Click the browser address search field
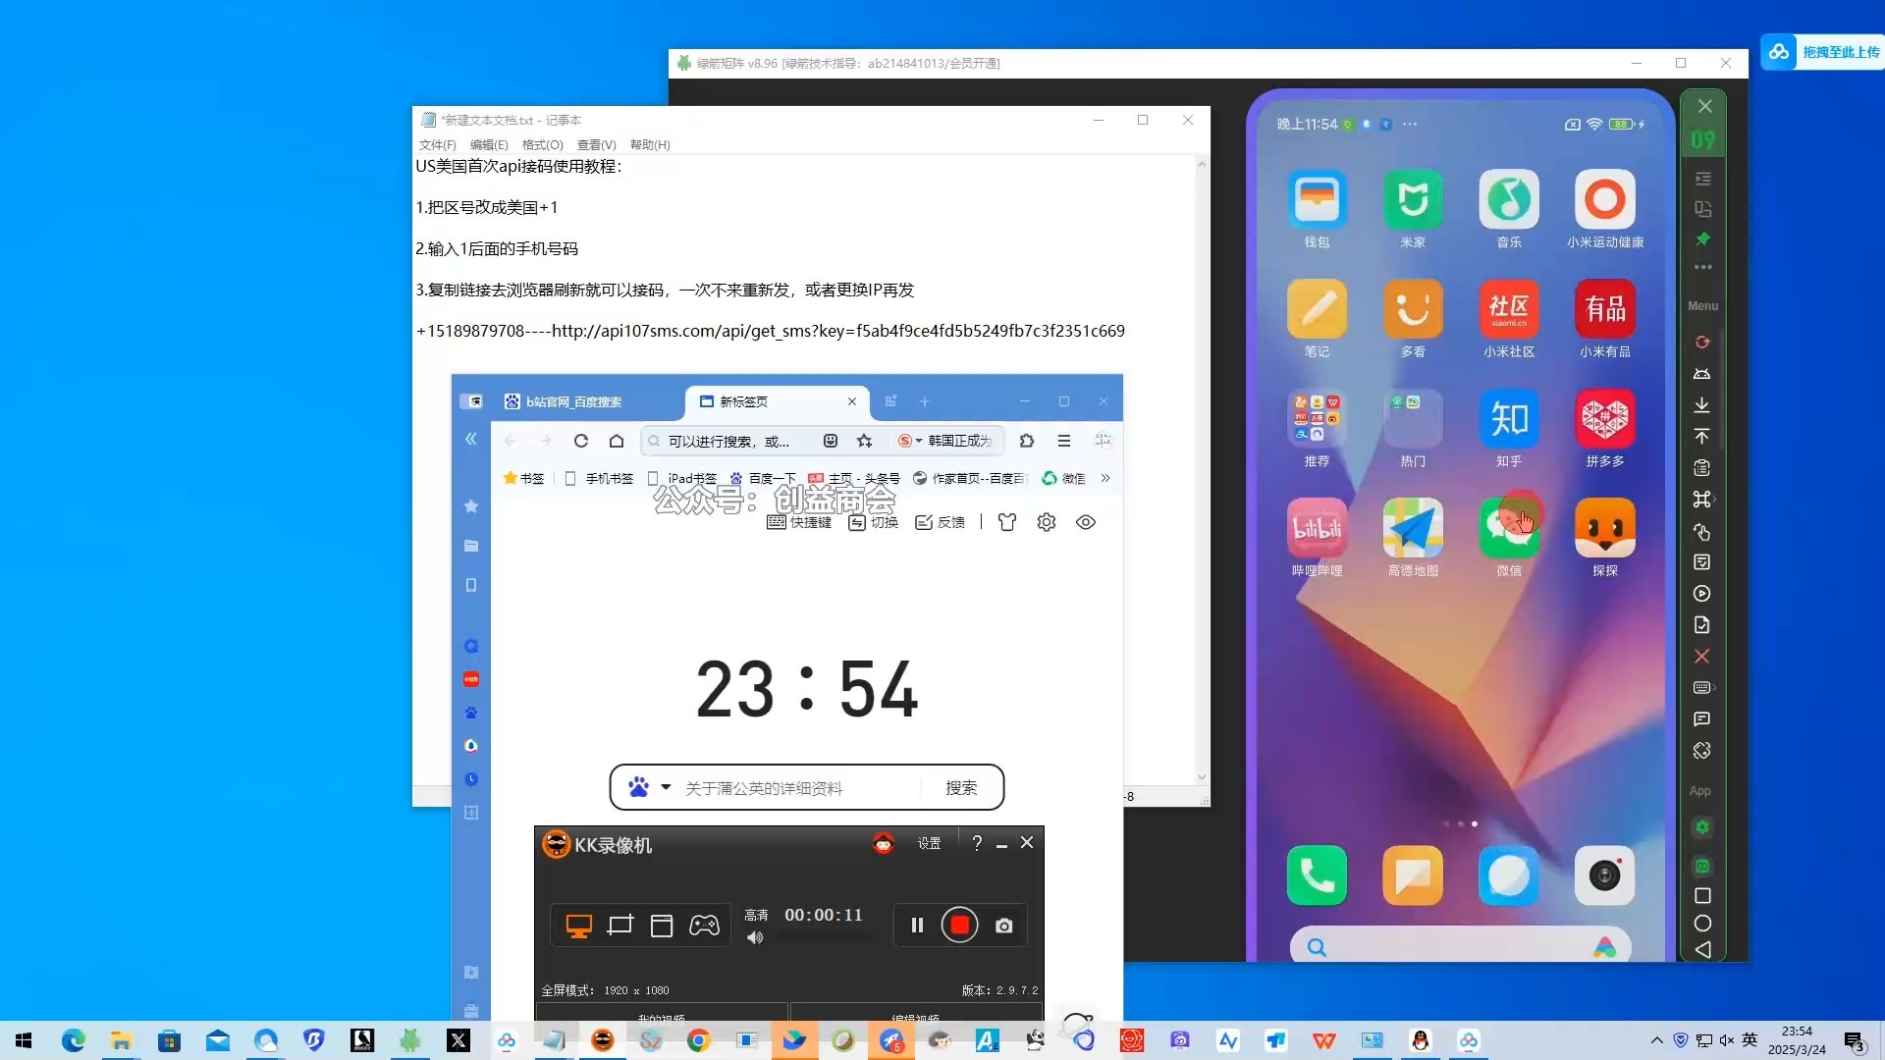The image size is (1885, 1060). click(x=727, y=441)
